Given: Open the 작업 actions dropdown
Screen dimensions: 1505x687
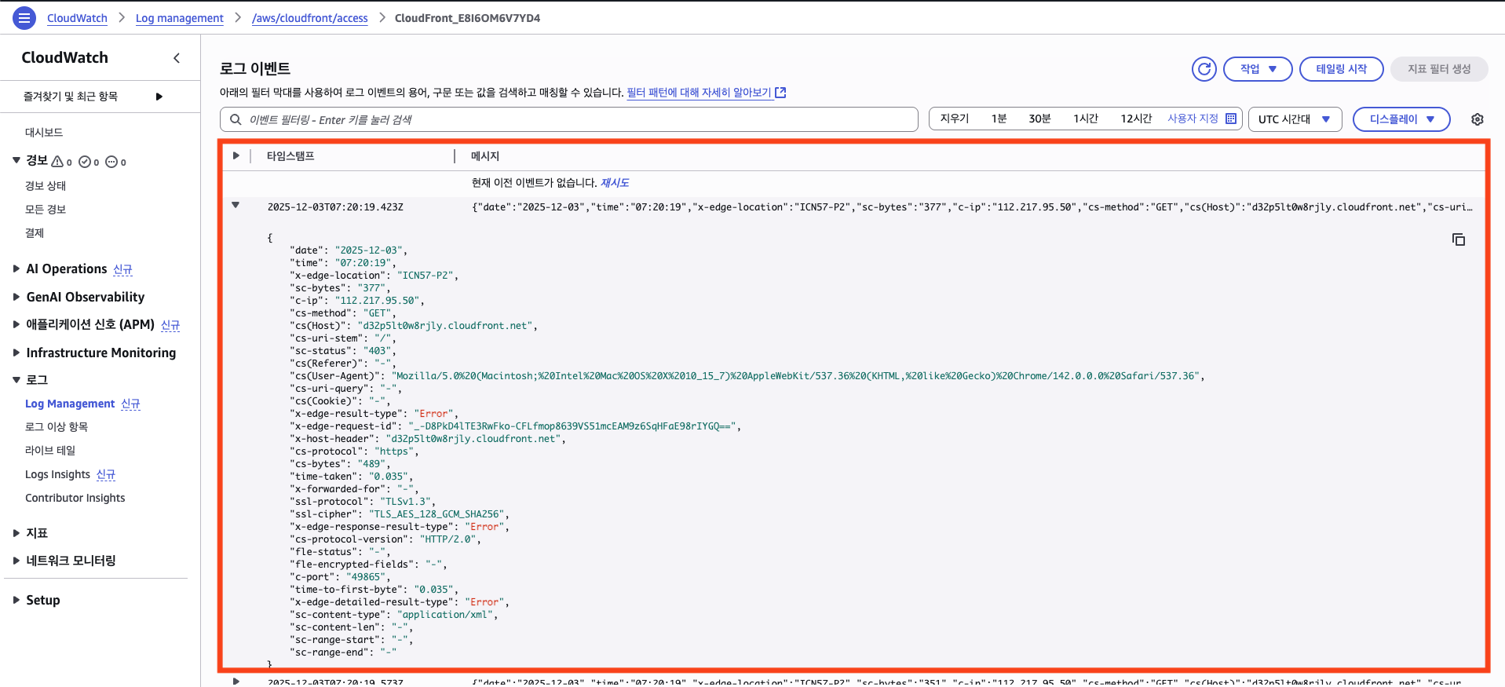Looking at the screenshot, I should coord(1257,69).
